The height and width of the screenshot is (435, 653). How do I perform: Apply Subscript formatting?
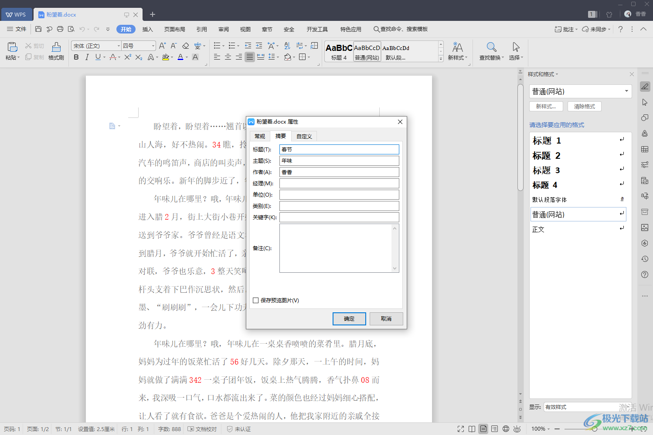click(x=139, y=57)
